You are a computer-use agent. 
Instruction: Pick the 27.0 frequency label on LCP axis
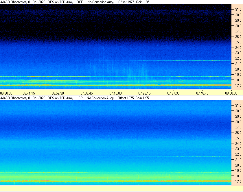point(238,127)
